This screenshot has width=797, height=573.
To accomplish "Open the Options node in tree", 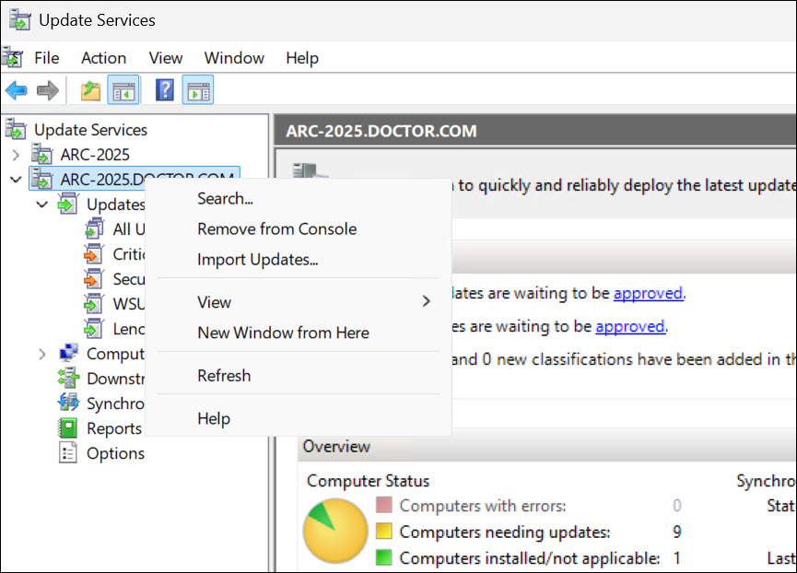I will click(115, 453).
